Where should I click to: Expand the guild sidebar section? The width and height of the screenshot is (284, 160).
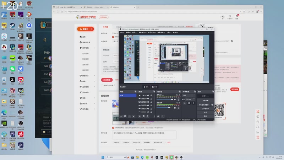click(x=94, y=98)
